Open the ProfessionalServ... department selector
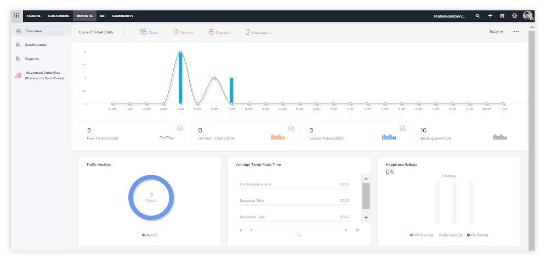This screenshot has height=261, width=545. pyautogui.click(x=450, y=16)
